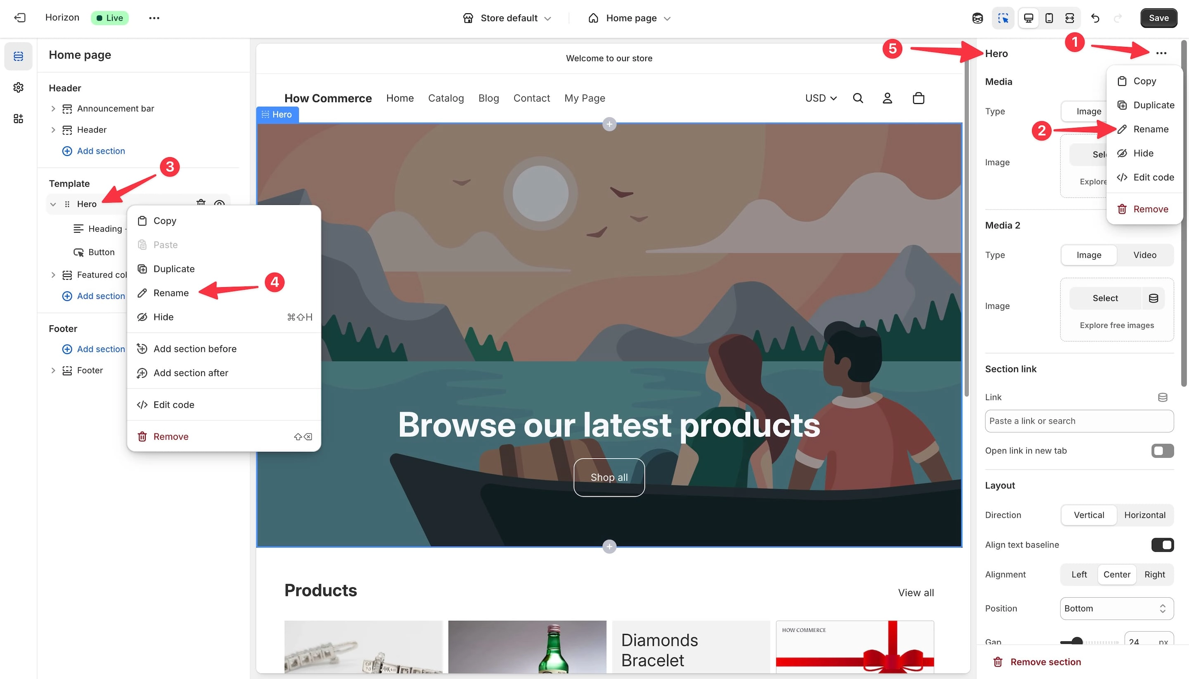Viewport: 1189px width, 679px height.
Task: Collapse the Hero section
Action: coord(53,204)
